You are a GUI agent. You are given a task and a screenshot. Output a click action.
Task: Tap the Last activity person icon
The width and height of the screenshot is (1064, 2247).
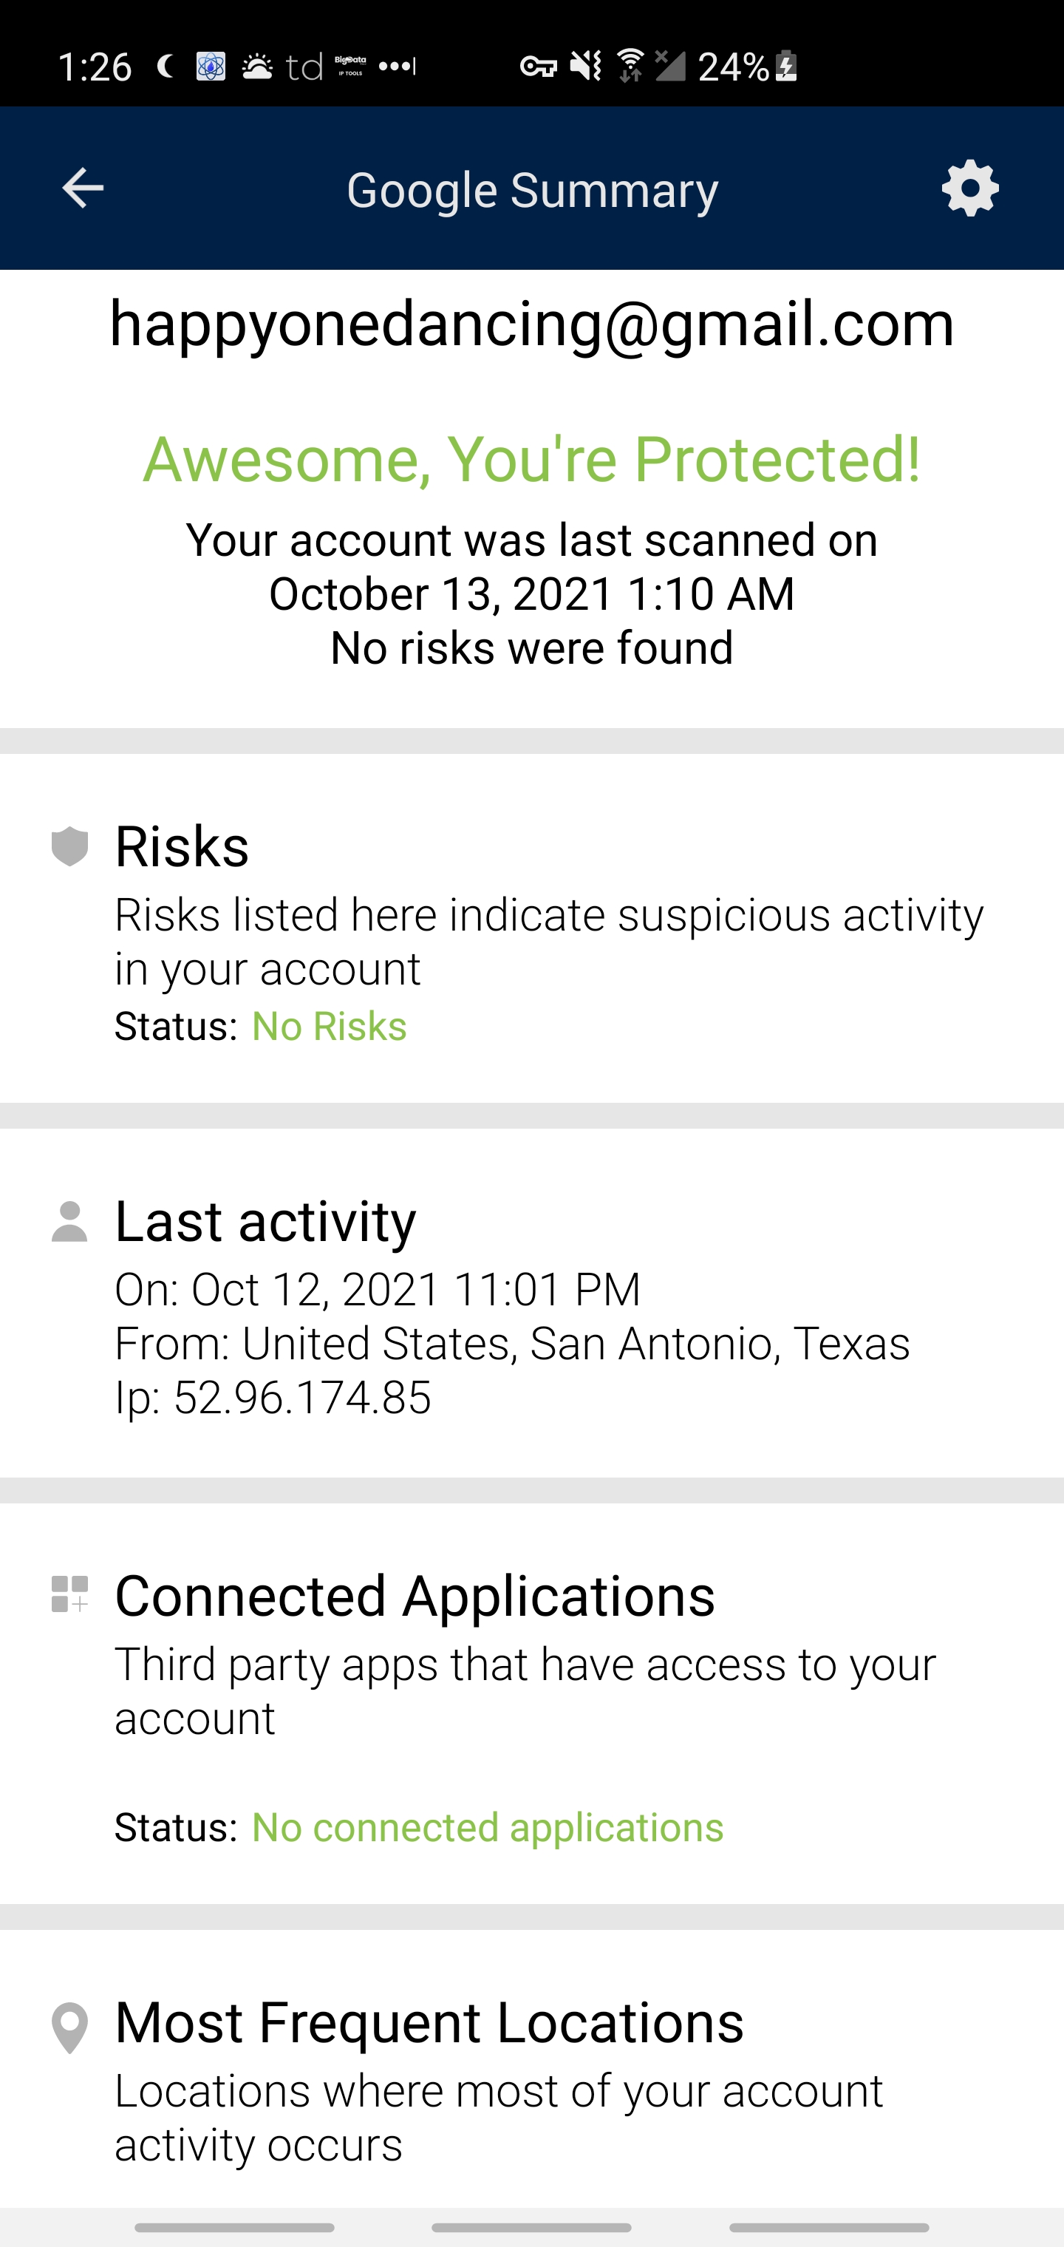click(69, 1221)
